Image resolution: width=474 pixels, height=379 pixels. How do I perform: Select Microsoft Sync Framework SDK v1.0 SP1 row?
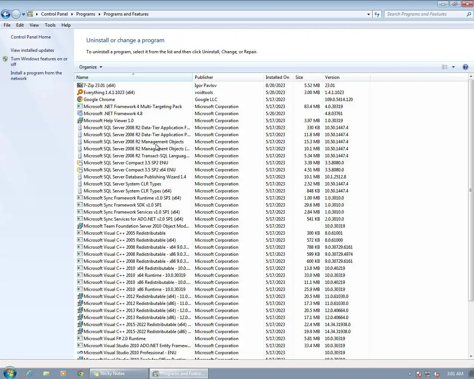click(x=222, y=205)
